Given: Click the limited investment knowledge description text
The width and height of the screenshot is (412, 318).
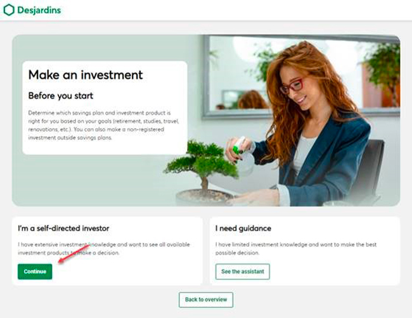Looking at the screenshot, I should tap(296, 249).
